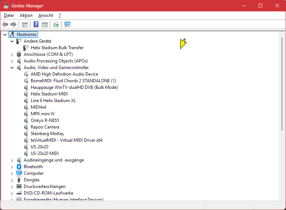Click the show/hide console tree icon
The image size is (286, 210).
pyautogui.click(x=25, y=25)
